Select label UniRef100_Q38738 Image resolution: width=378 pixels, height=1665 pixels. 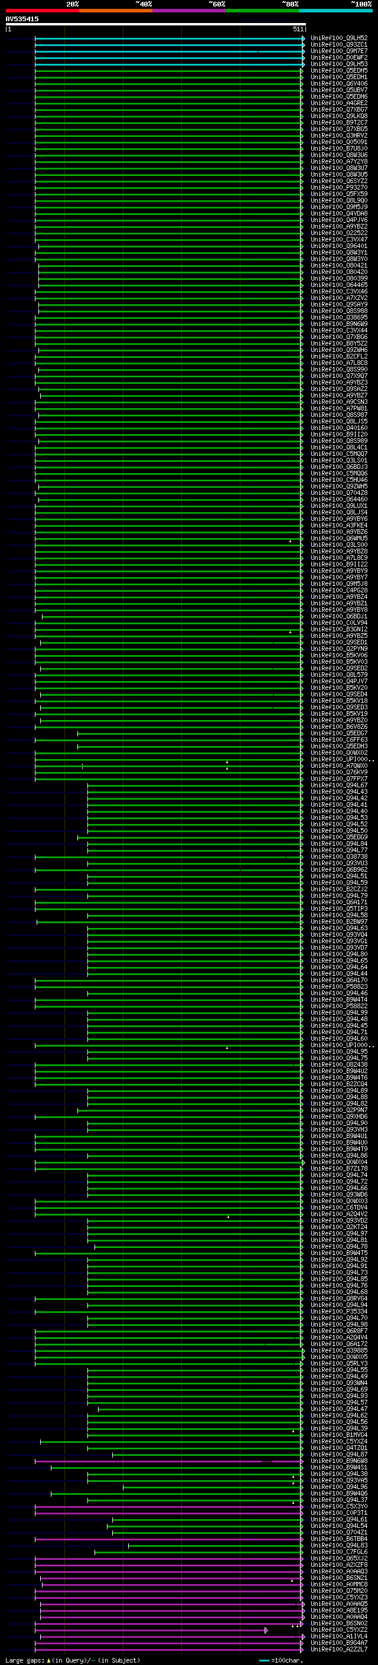pyautogui.click(x=338, y=856)
